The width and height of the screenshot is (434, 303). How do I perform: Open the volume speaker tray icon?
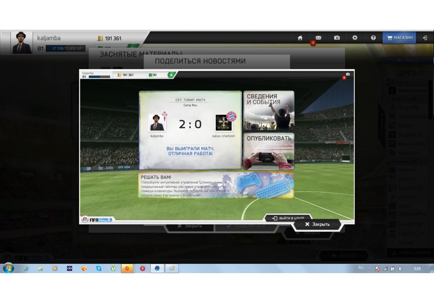tap(400, 268)
